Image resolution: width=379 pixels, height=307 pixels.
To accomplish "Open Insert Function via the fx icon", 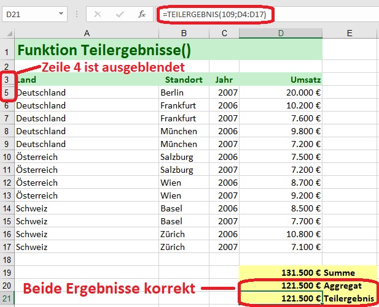I will click(141, 13).
